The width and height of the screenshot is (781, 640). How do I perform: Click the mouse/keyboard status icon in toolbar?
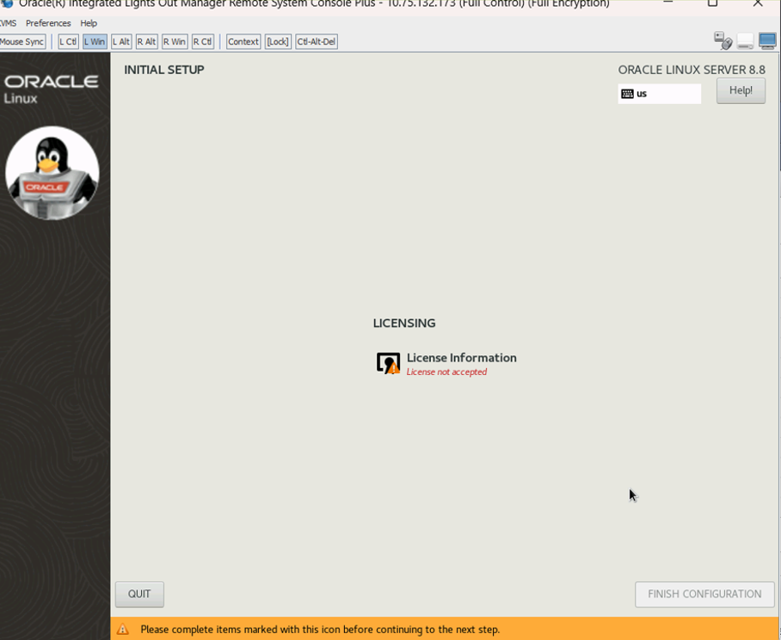(723, 40)
